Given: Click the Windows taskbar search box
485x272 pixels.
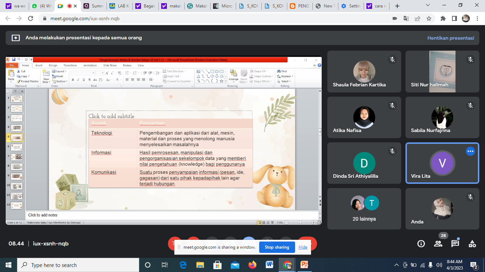Looking at the screenshot, I should tap(78, 265).
